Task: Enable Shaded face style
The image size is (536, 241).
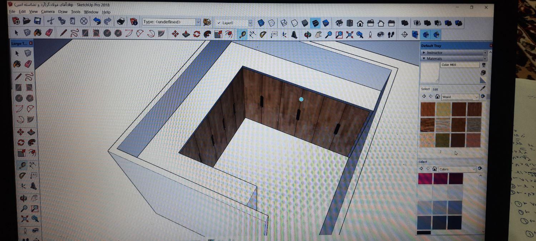Action: click(305, 23)
